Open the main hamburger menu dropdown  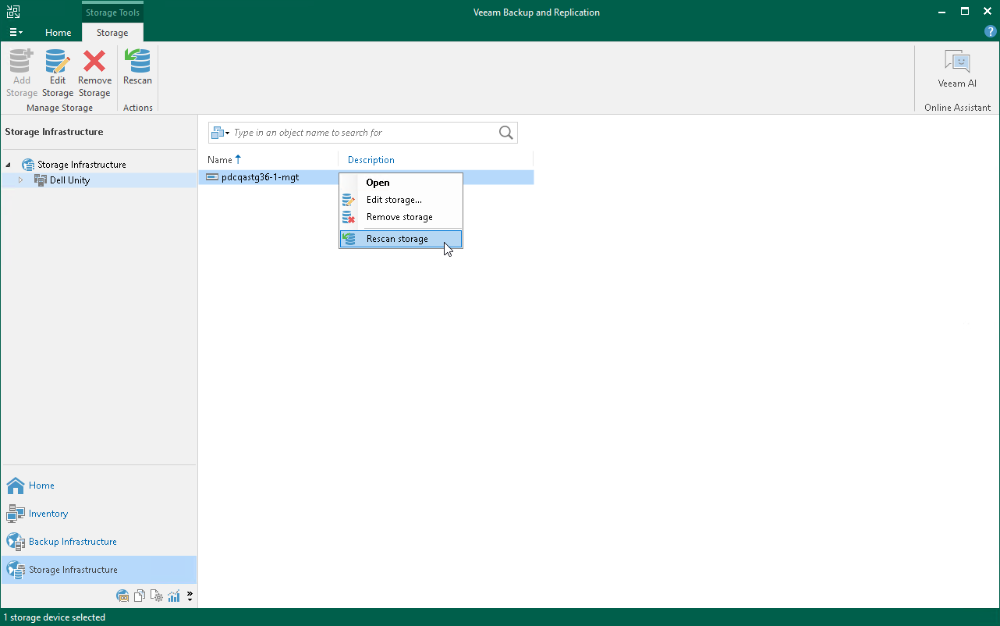click(x=16, y=32)
